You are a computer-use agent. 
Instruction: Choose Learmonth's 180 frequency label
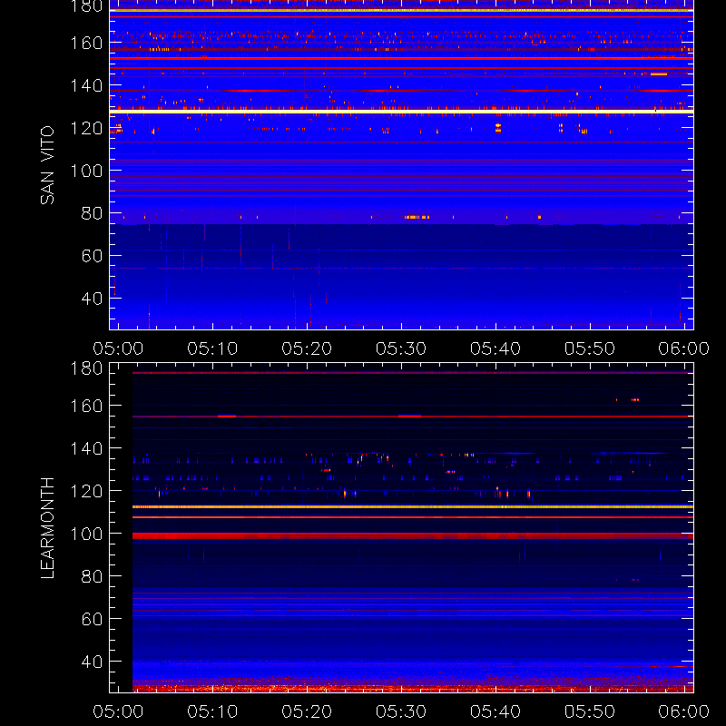[x=86, y=368]
